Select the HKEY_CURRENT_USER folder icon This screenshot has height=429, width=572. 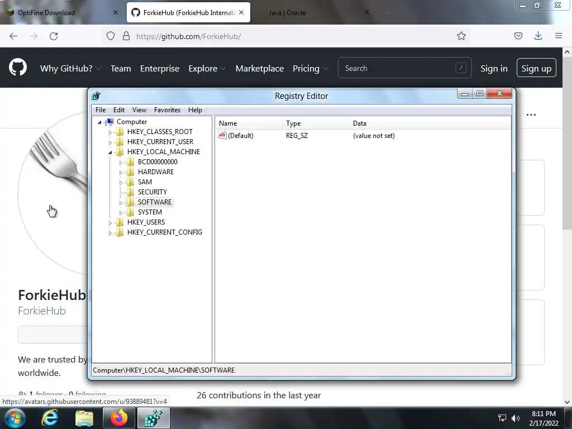(120, 141)
